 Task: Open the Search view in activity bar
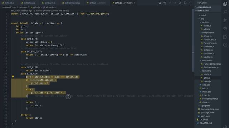click(x=225, y=12)
